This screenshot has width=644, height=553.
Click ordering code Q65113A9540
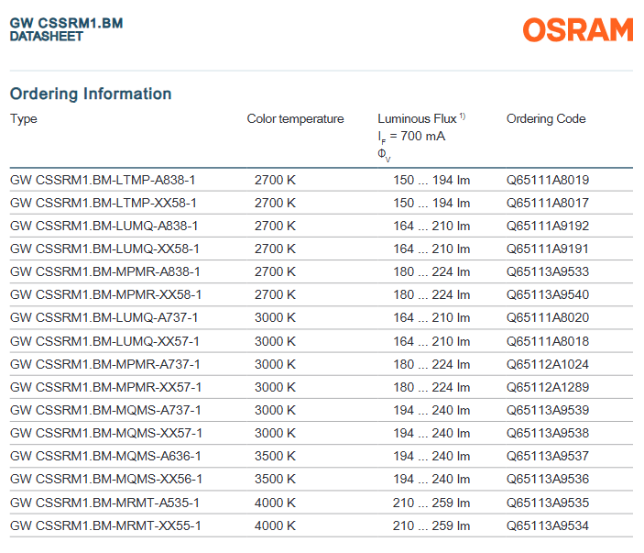548,294
